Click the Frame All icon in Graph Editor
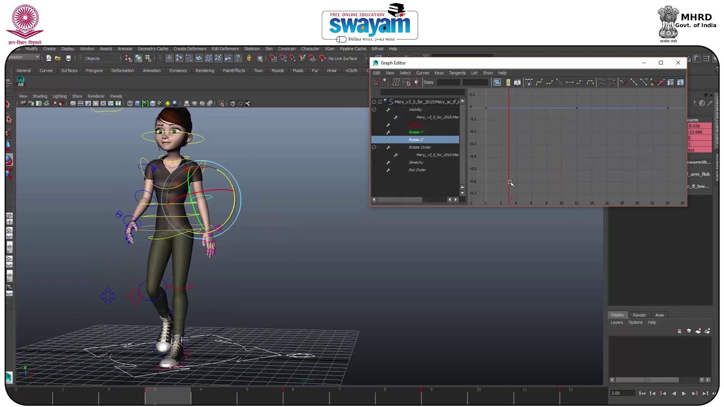 pos(497,83)
